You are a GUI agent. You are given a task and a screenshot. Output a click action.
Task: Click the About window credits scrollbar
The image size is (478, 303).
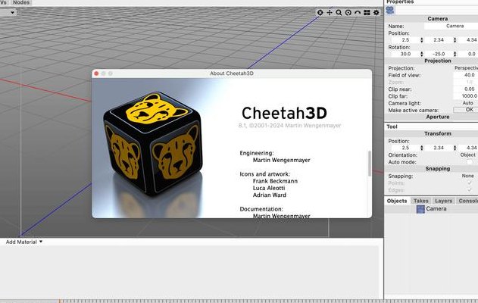coord(370,163)
